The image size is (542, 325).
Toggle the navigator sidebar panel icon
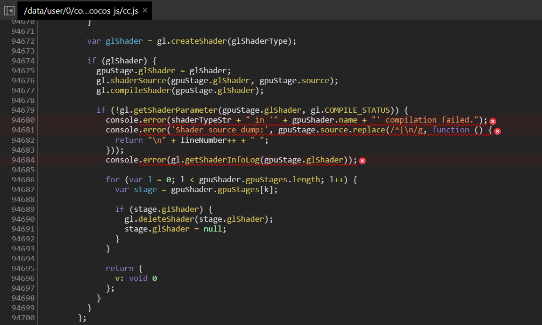point(9,11)
